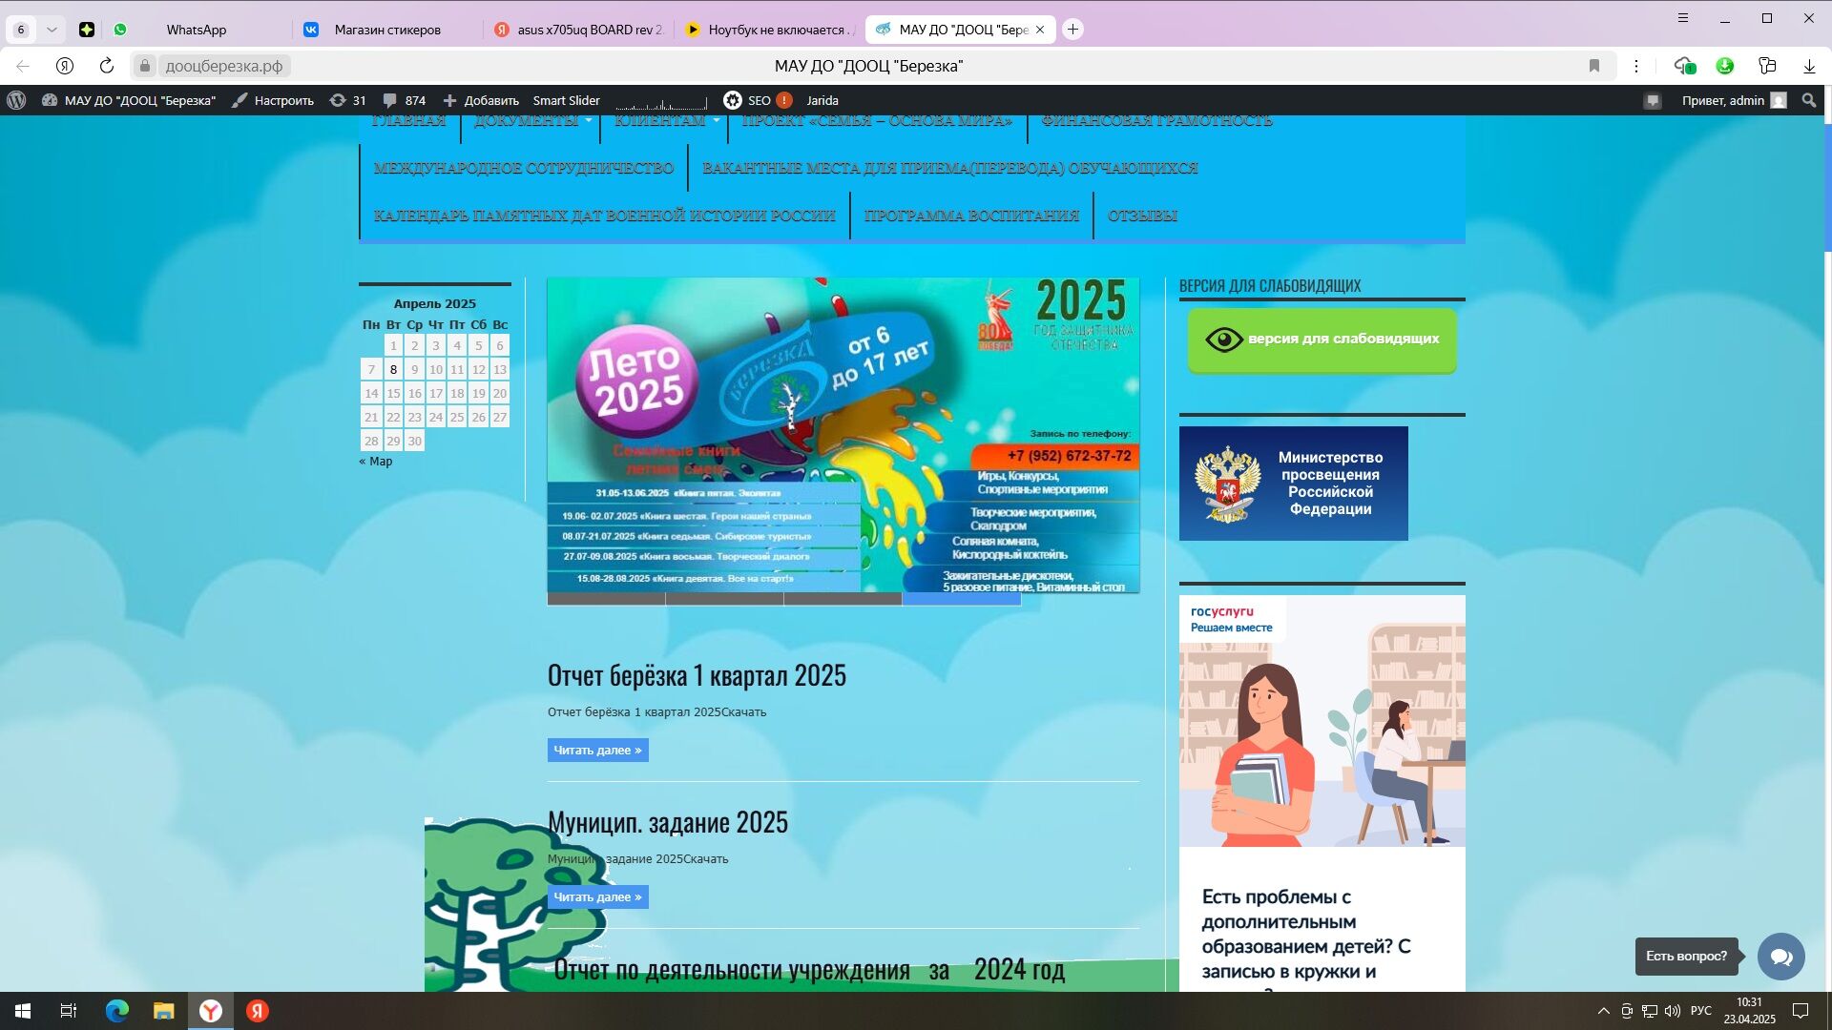
Task: Expand the ДОКУМЕНТЫ menu dropdown arrow
Action: (x=589, y=120)
